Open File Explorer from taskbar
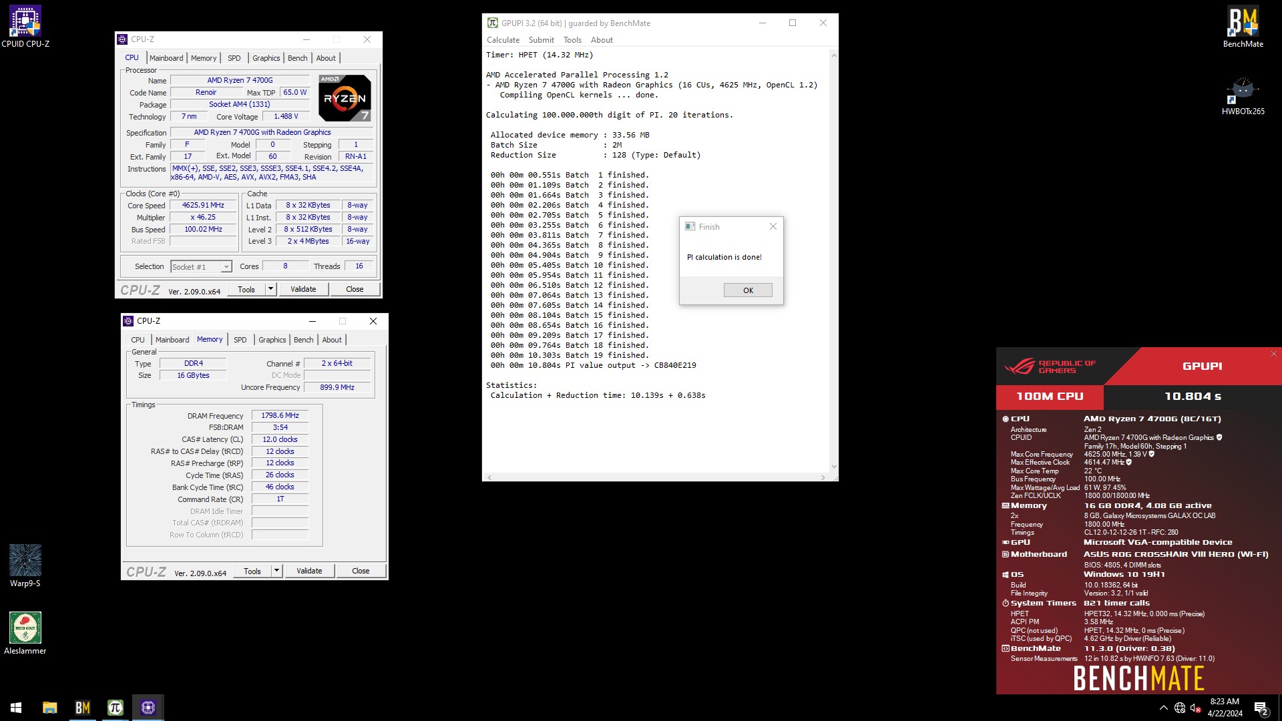This screenshot has width=1282, height=721. pos(49,708)
